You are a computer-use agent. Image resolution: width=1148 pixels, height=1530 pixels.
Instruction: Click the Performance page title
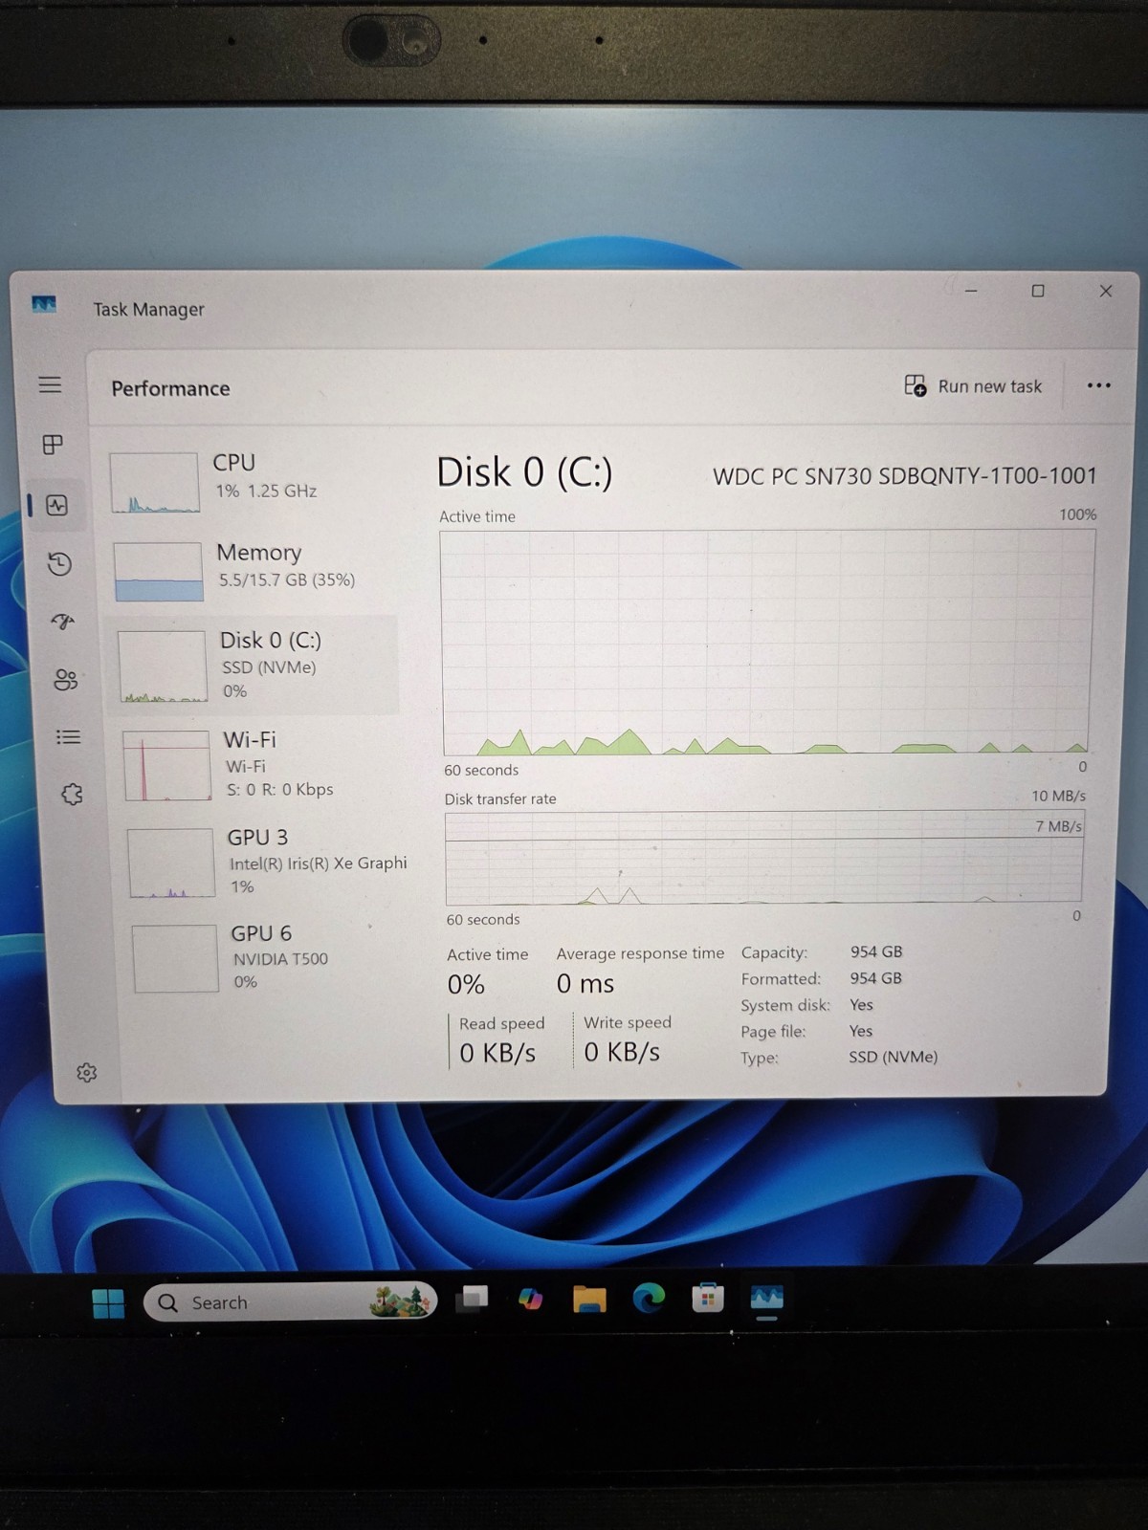(x=170, y=388)
